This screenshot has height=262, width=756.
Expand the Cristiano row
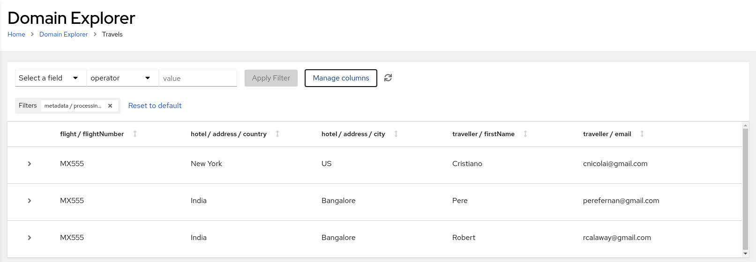(x=30, y=164)
